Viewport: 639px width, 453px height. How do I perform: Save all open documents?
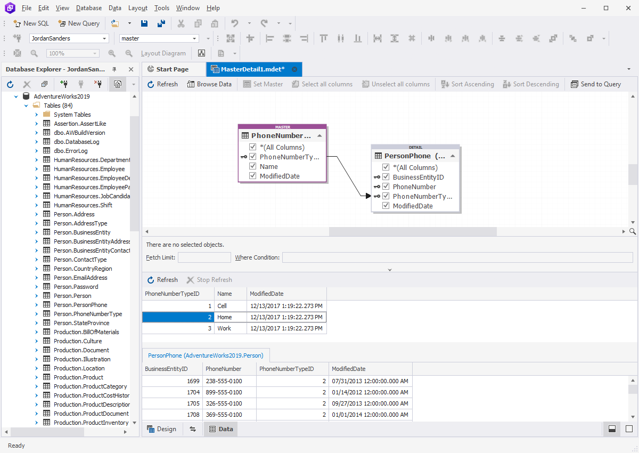(x=161, y=23)
